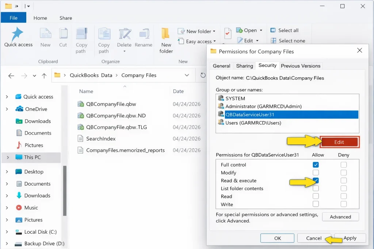
Task: Switch to the General tab in Permissions dialog
Action: [x=221, y=66]
